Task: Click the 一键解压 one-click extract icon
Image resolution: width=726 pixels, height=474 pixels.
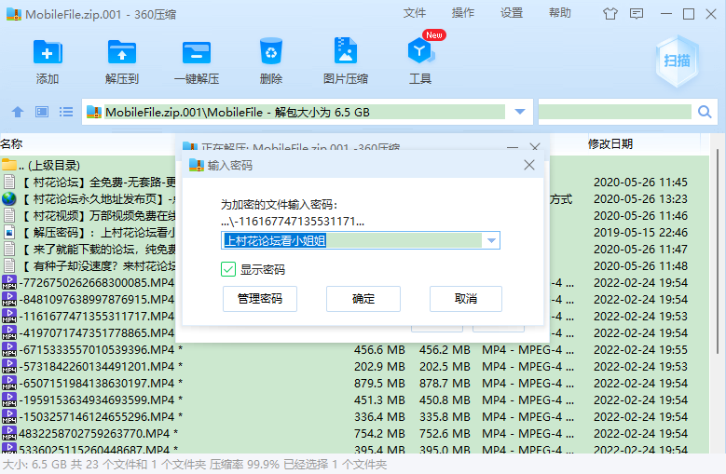Action: 197,52
